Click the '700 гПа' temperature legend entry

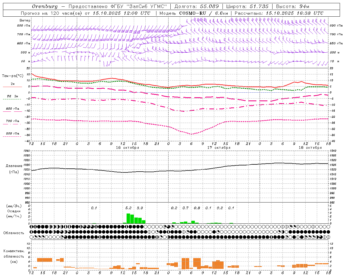12,121
